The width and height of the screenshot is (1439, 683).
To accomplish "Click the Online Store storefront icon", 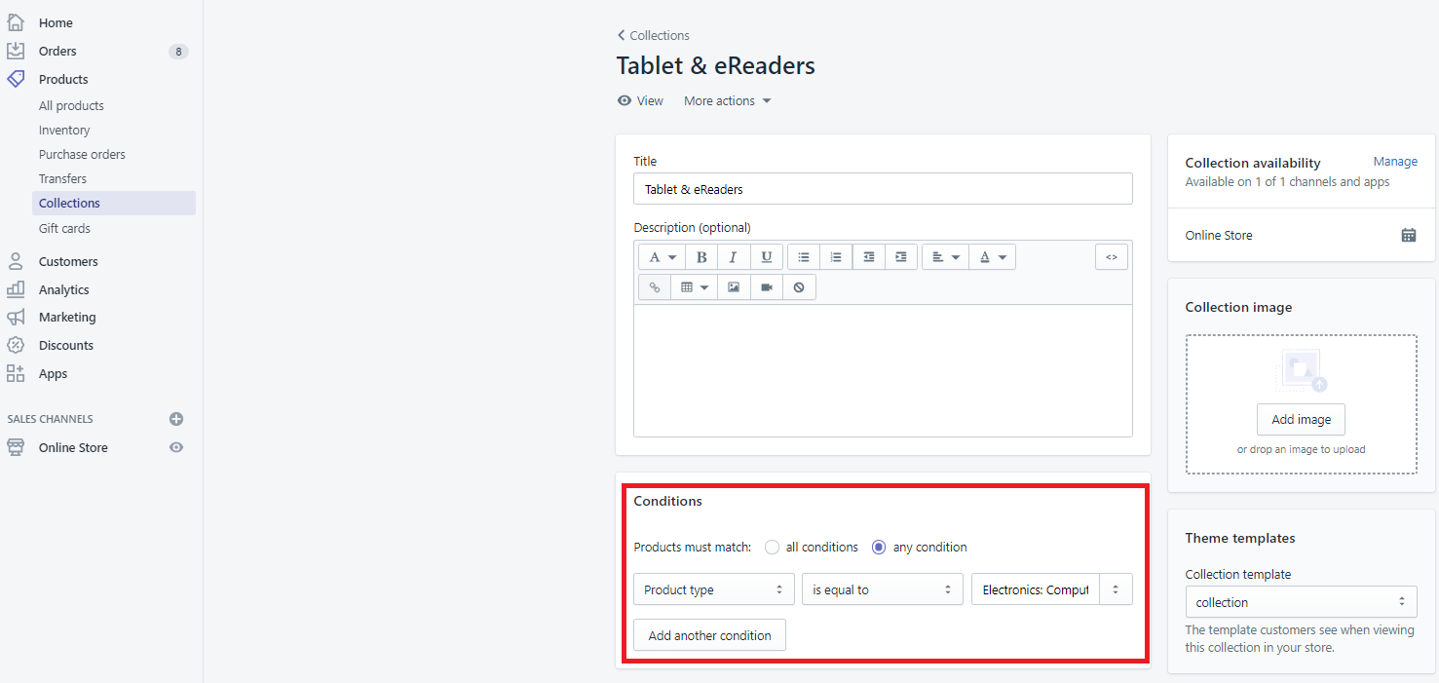I will tap(16, 447).
